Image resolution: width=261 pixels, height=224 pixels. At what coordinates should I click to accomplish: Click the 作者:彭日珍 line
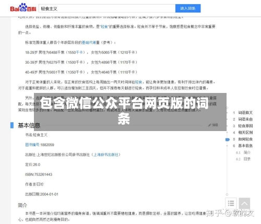[34, 184]
